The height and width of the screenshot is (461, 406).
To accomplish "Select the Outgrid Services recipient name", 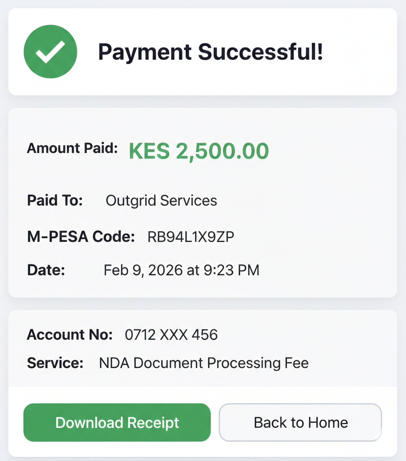I will tap(161, 200).
